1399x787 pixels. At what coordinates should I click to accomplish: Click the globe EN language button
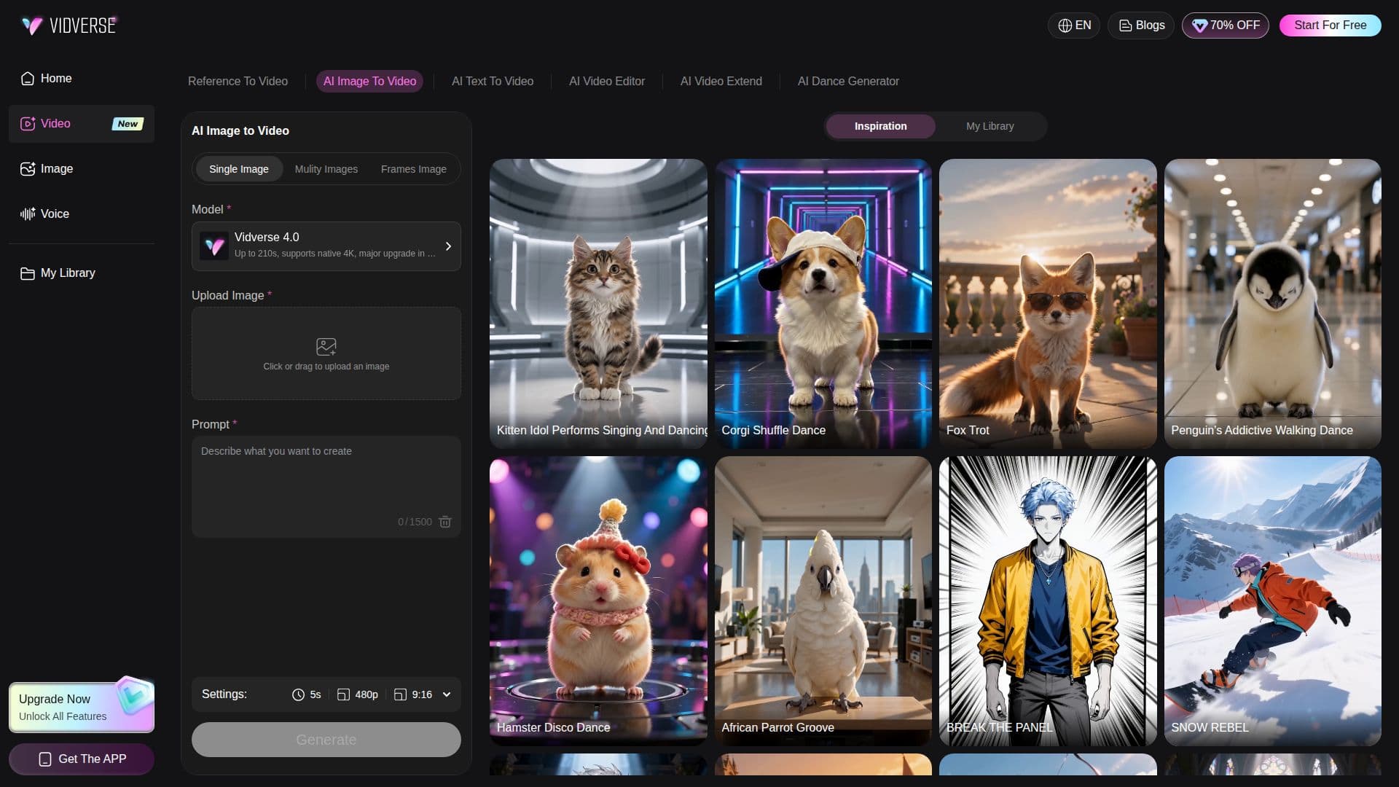point(1074,26)
